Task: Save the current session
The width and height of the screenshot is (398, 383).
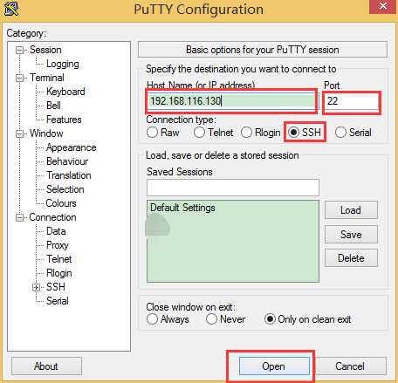Action: [x=351, y=235]
